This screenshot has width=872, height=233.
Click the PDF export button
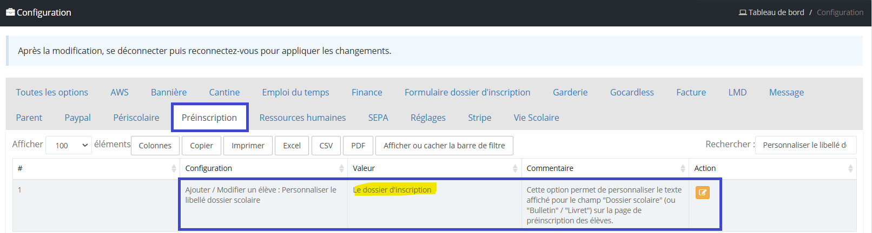click(358, 145)
